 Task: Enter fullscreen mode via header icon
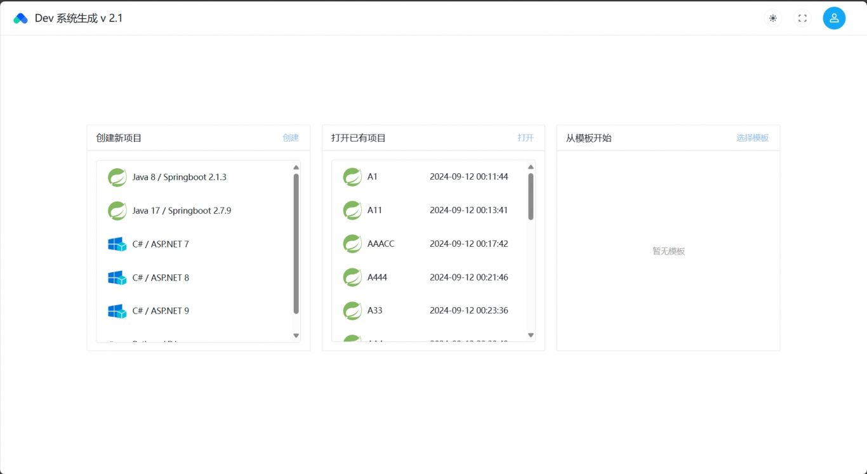click(x=802, y=18)
